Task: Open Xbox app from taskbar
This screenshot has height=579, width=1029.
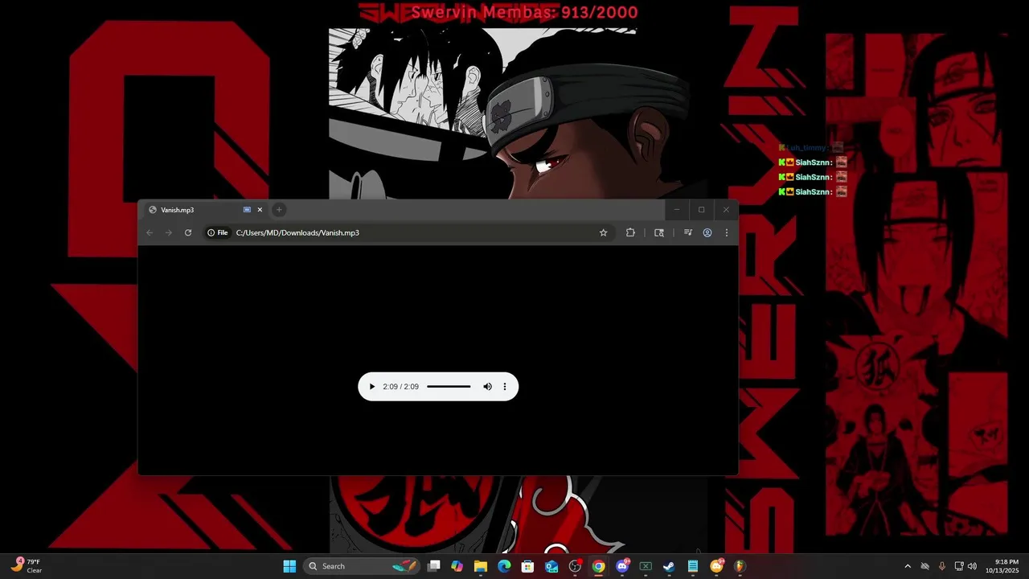Action: click(x=646, y=566)
